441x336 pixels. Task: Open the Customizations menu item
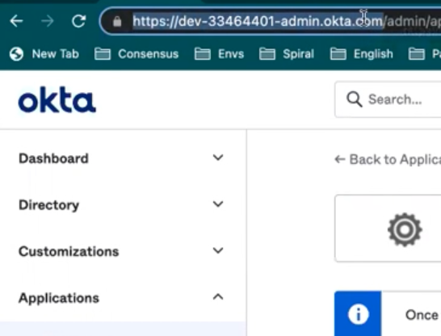click(69, 251)
